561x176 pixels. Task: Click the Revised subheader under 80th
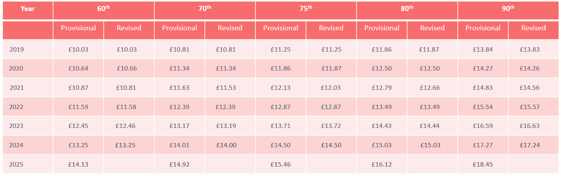tap(432, 28)
